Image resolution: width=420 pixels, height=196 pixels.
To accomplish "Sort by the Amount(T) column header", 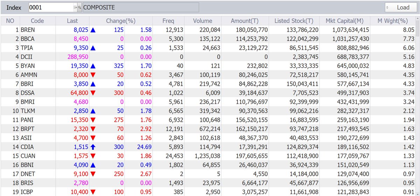I will [x=245, y=21].
